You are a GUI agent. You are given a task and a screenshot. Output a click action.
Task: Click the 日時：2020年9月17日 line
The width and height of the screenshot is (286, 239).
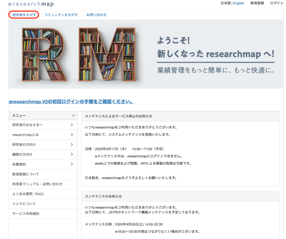click(124, 149)
